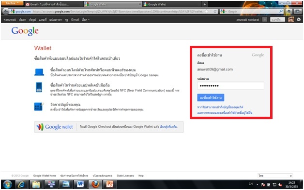Click the notifications box beside anuwatt nantarat
The height and width of the screenshot is (190, 304).
coord(265,19)
